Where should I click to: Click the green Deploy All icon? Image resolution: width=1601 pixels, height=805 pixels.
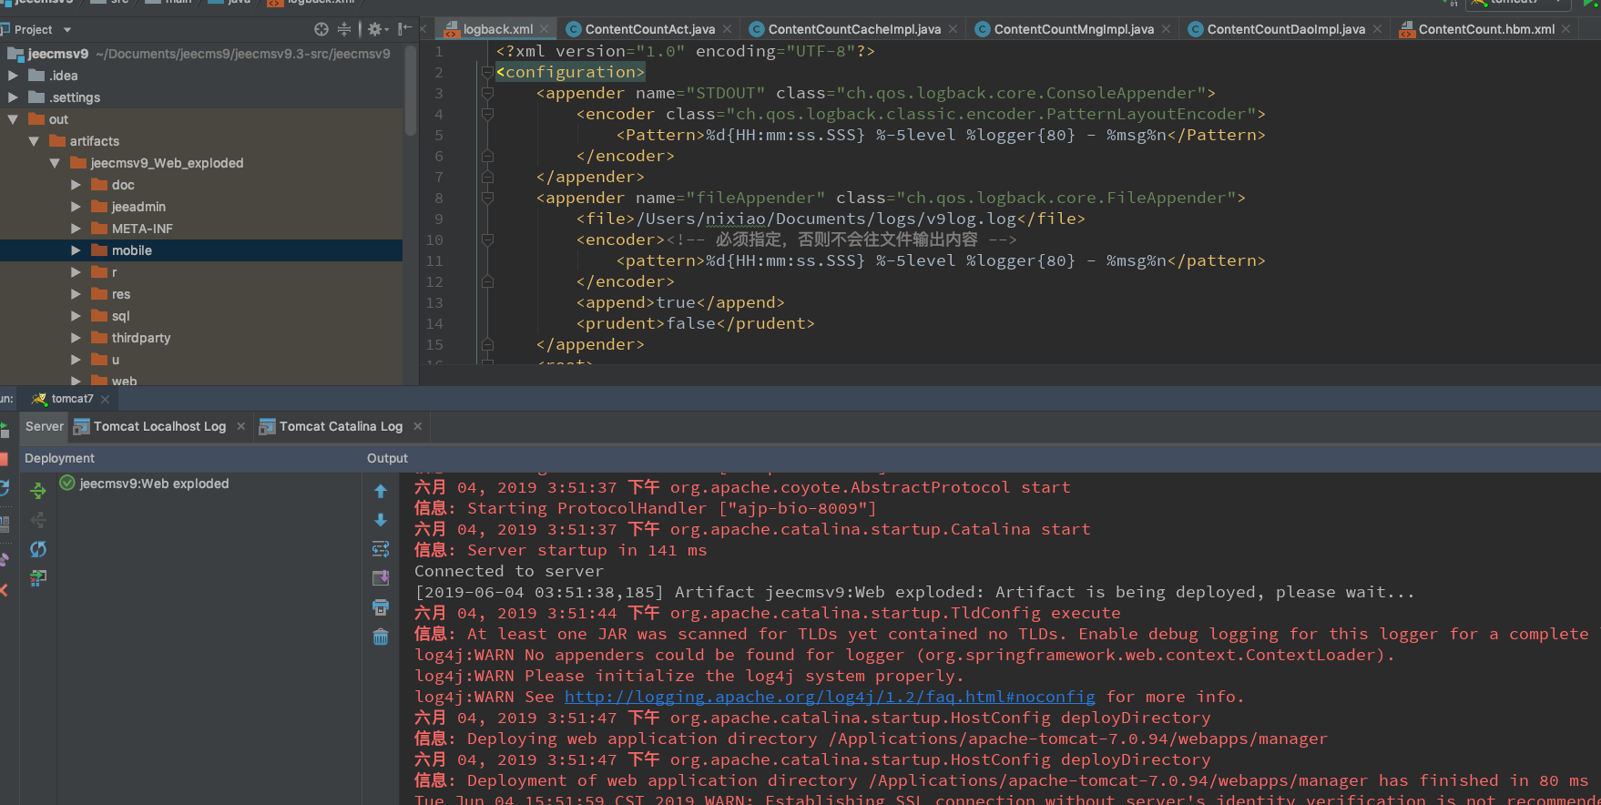click(x=38, y=491)
